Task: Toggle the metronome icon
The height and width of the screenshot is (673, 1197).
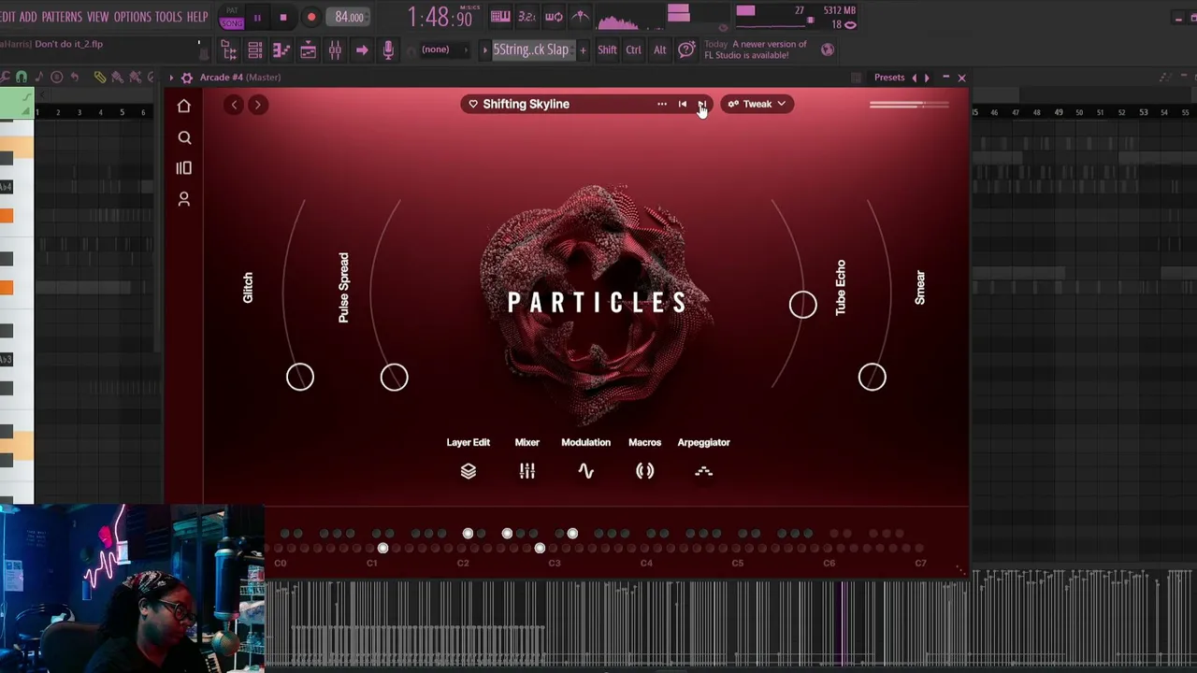Action: (x=580, y=17)
